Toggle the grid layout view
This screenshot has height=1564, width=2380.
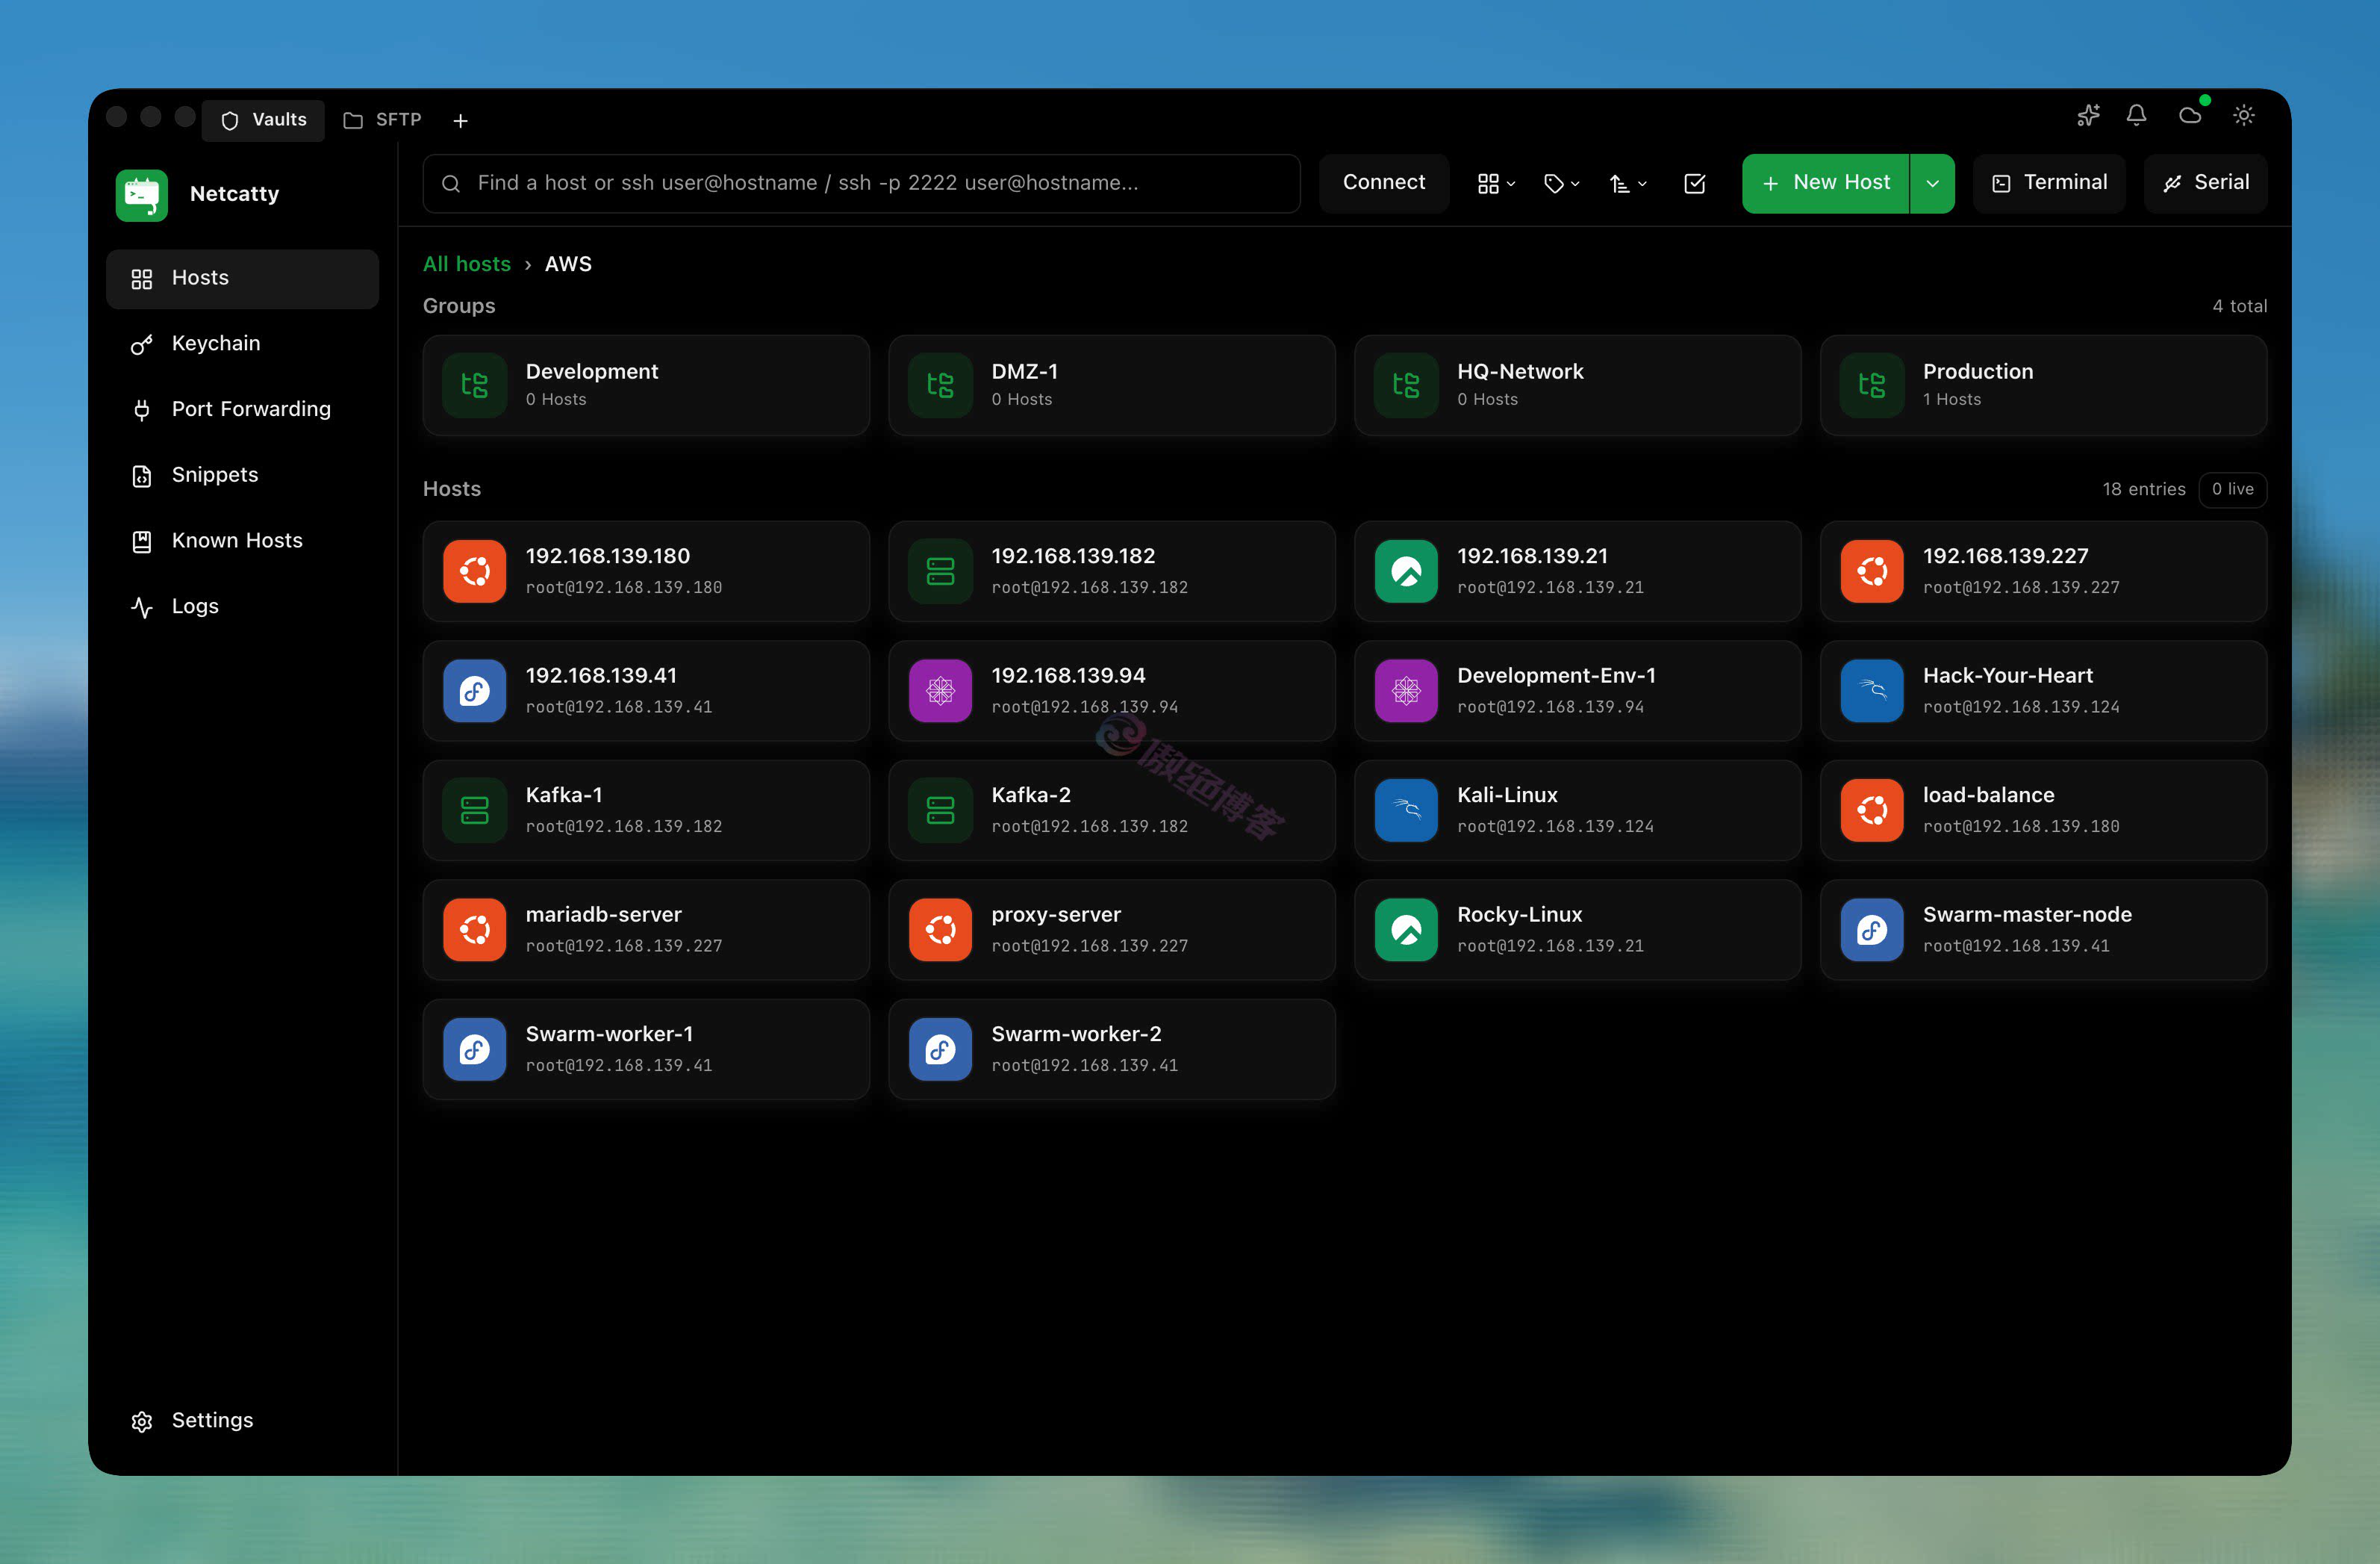(x=1494, y=183)
